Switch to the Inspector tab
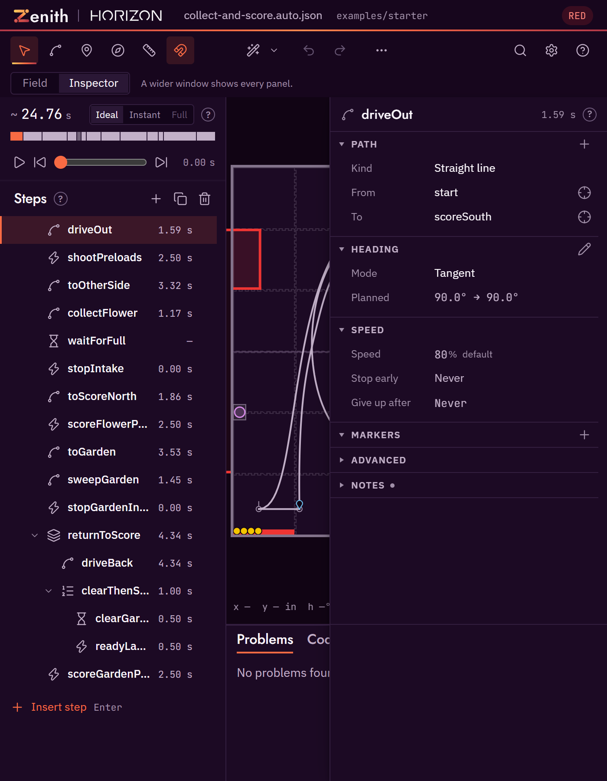This screenshot has width=607, height=781. tap(94, 83)
